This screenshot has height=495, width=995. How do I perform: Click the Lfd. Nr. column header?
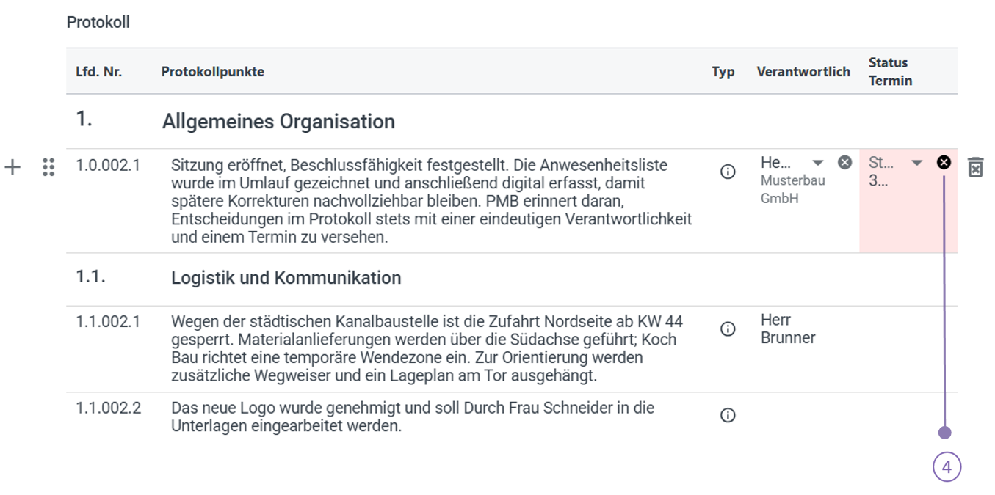click(x=98, y=72)
